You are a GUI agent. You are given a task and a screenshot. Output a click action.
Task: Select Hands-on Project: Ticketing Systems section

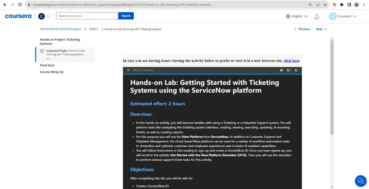60,42
